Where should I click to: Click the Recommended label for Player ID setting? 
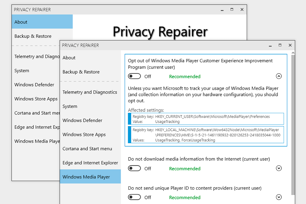pos(185,198)
